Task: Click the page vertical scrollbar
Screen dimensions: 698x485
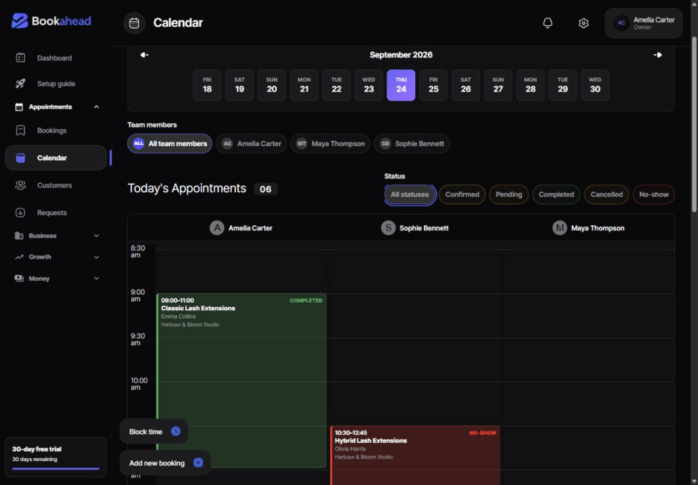Action: pos(694,125)
